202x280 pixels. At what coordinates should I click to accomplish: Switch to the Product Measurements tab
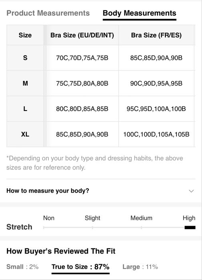[48, 13]
